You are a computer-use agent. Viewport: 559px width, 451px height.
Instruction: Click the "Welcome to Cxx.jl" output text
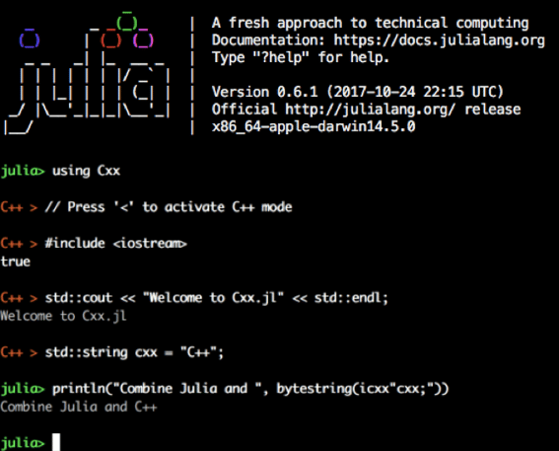click(63, 316)
